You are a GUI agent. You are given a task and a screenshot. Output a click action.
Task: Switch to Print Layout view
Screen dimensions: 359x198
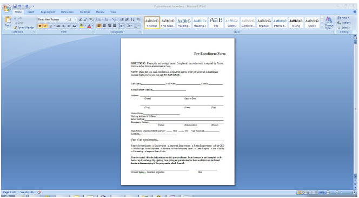299,192
